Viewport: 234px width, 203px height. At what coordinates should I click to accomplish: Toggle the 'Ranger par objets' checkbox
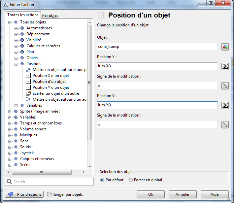pyautogui.click(x=49, y=194)
